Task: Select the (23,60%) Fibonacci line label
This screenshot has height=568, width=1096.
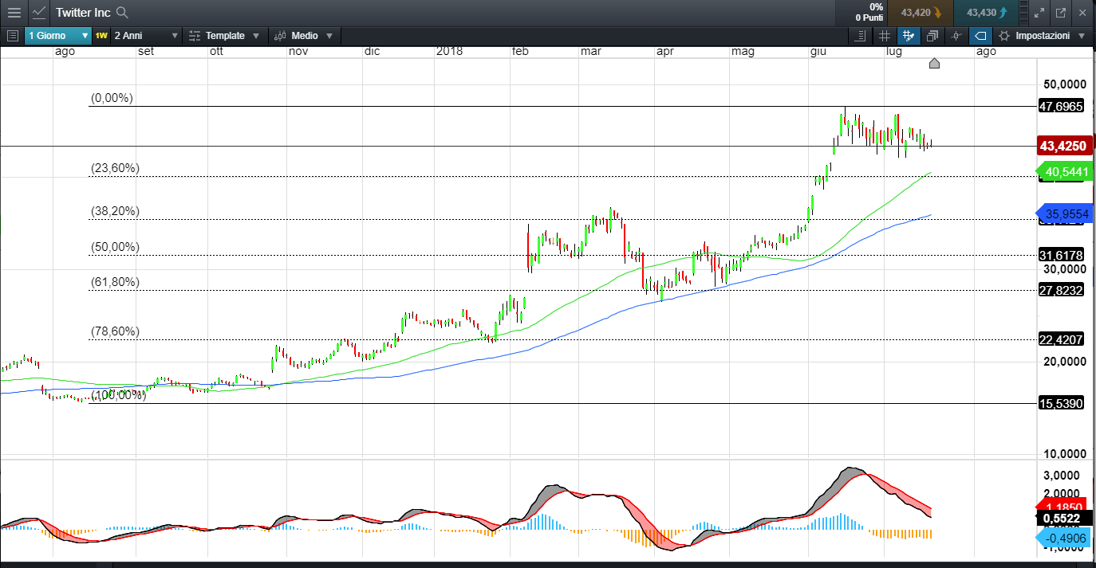Action: click(115, 168)
